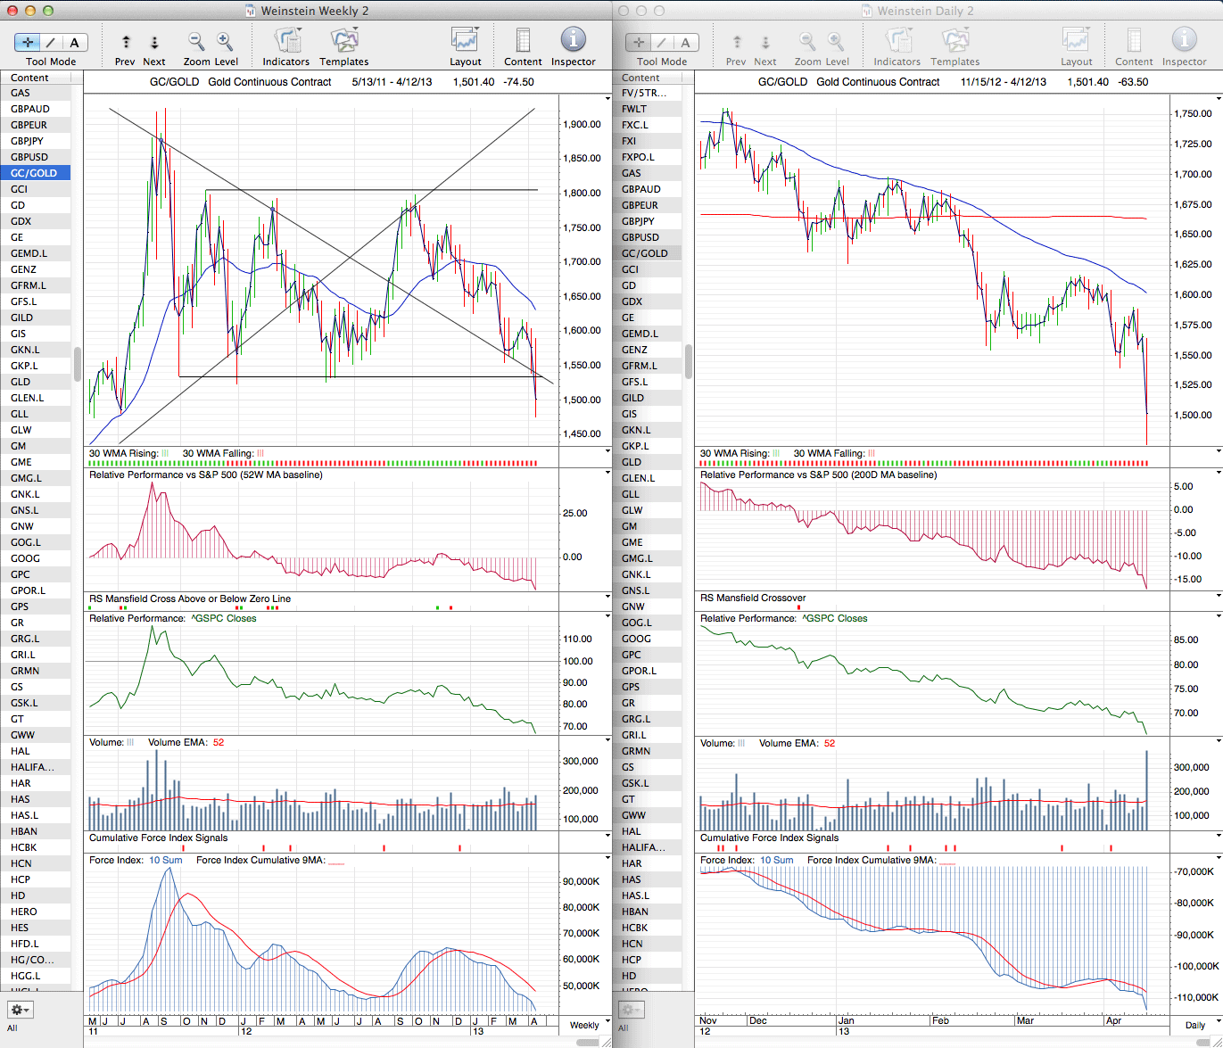Open the Indicators menu in Weekly window
This screenshot has height=1048, width=1223.
[286, 42]
